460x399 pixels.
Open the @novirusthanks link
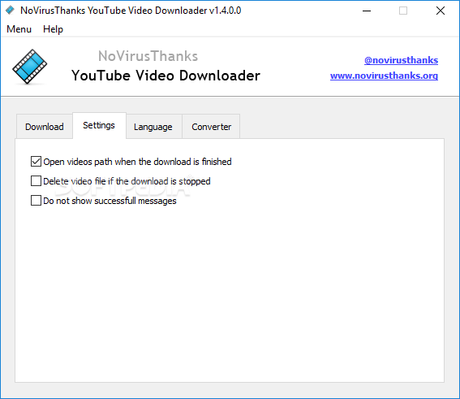coord(401,60)
